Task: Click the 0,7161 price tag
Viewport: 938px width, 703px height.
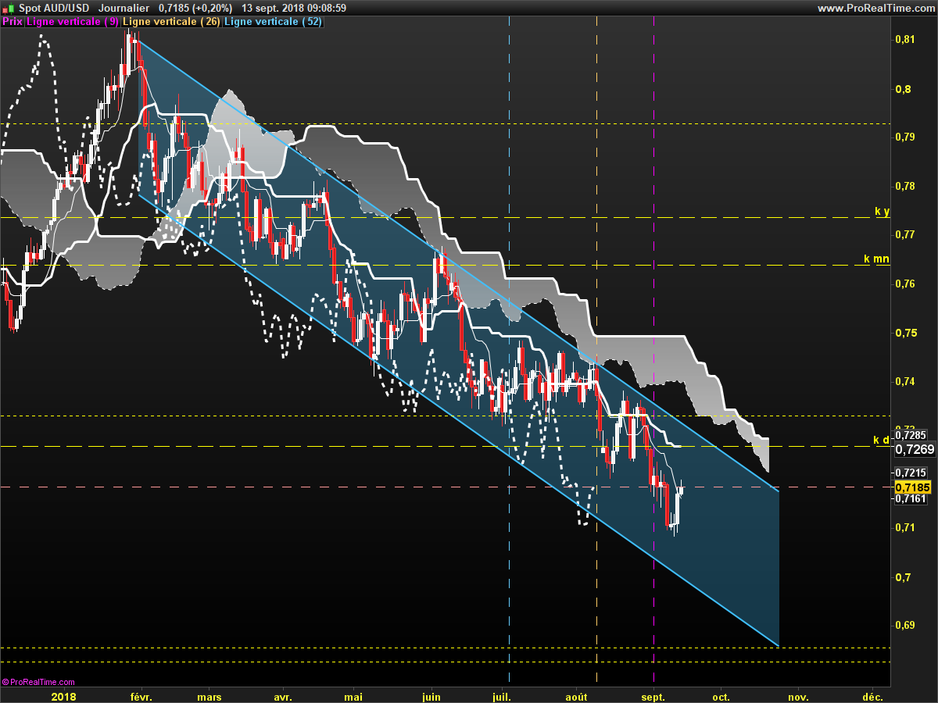Action: coord(911,498)
